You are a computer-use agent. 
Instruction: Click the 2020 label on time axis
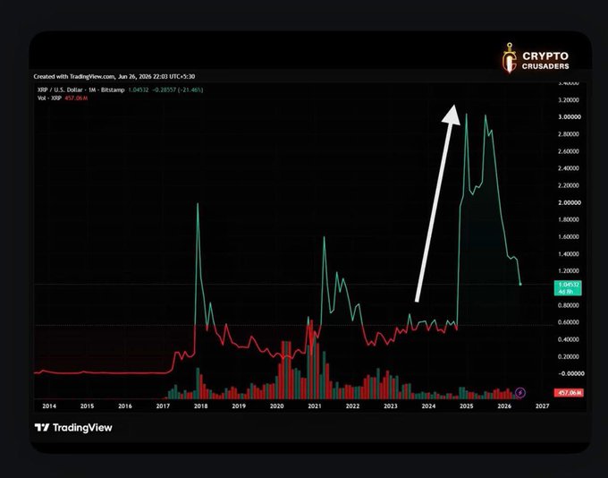pos(276,406)
